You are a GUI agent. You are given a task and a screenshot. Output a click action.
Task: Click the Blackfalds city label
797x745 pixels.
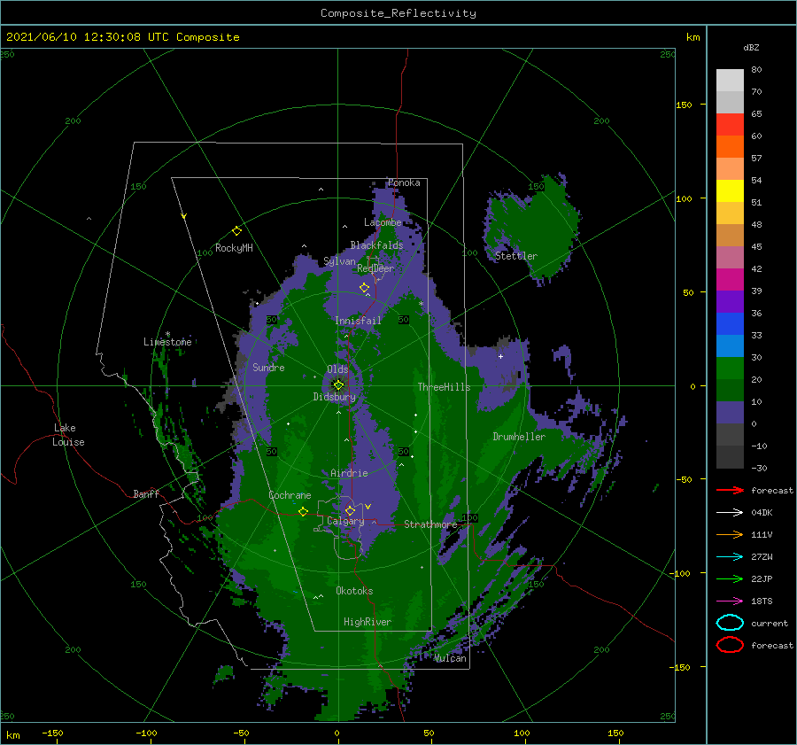click(376, 245)
